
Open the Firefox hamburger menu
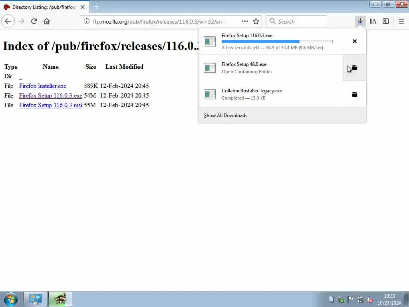[401, 22]
